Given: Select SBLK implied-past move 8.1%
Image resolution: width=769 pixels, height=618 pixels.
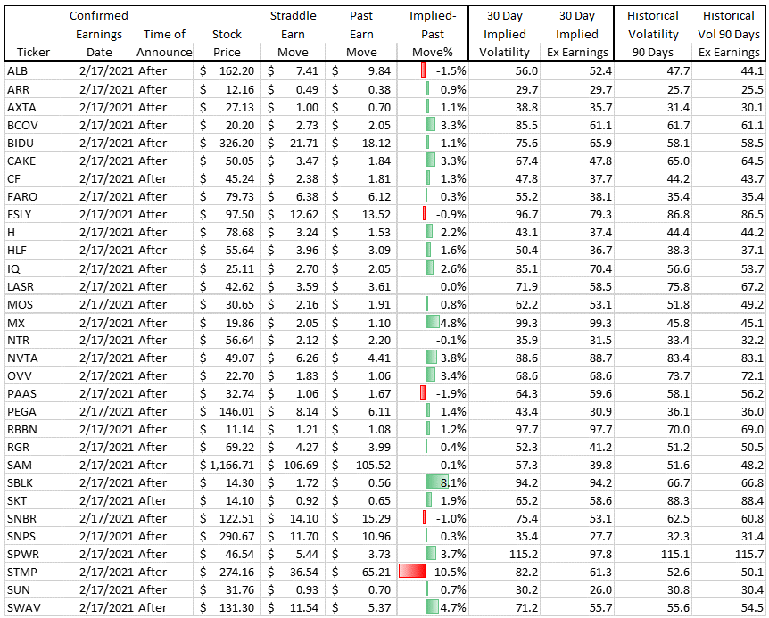Looking at the screenshot, I should [x=433, y=482].
